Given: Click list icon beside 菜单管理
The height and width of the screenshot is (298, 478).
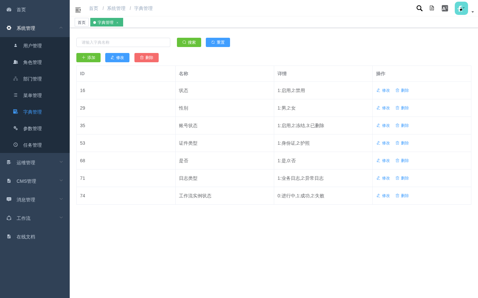Looking at the screenshot, I should (16, 95).
